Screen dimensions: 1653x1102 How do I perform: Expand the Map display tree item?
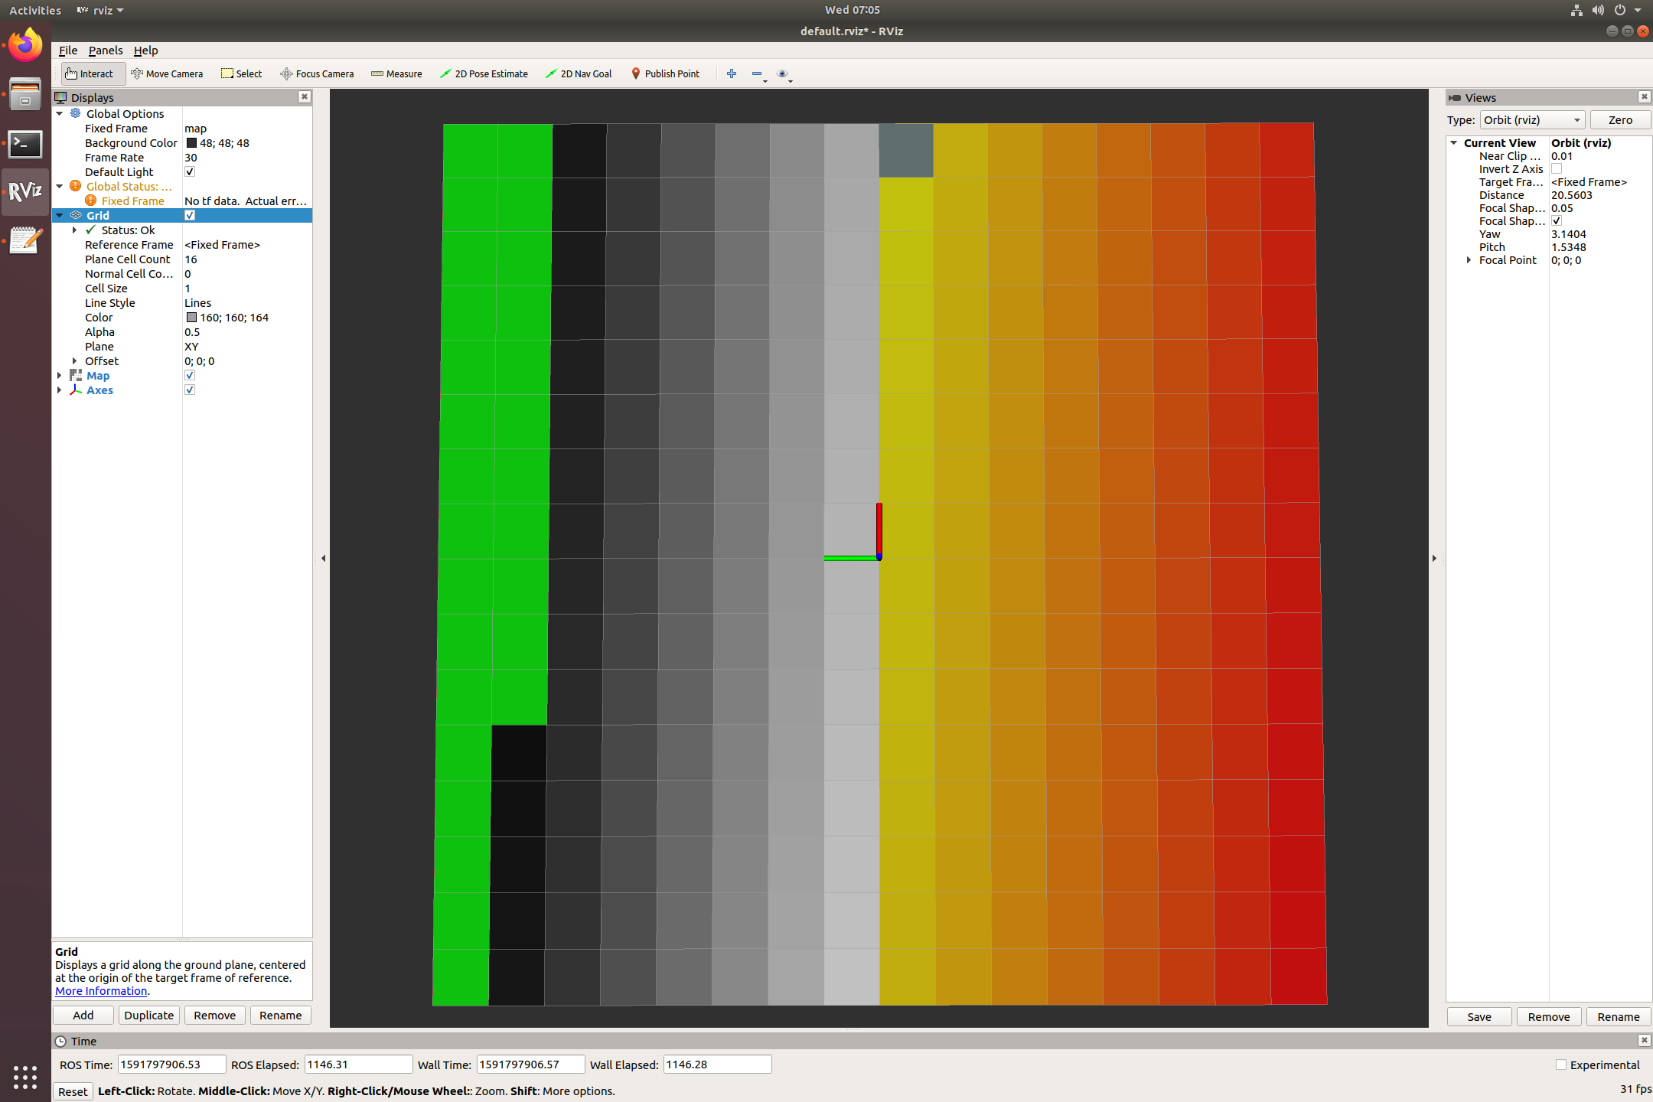click(60, 376)
